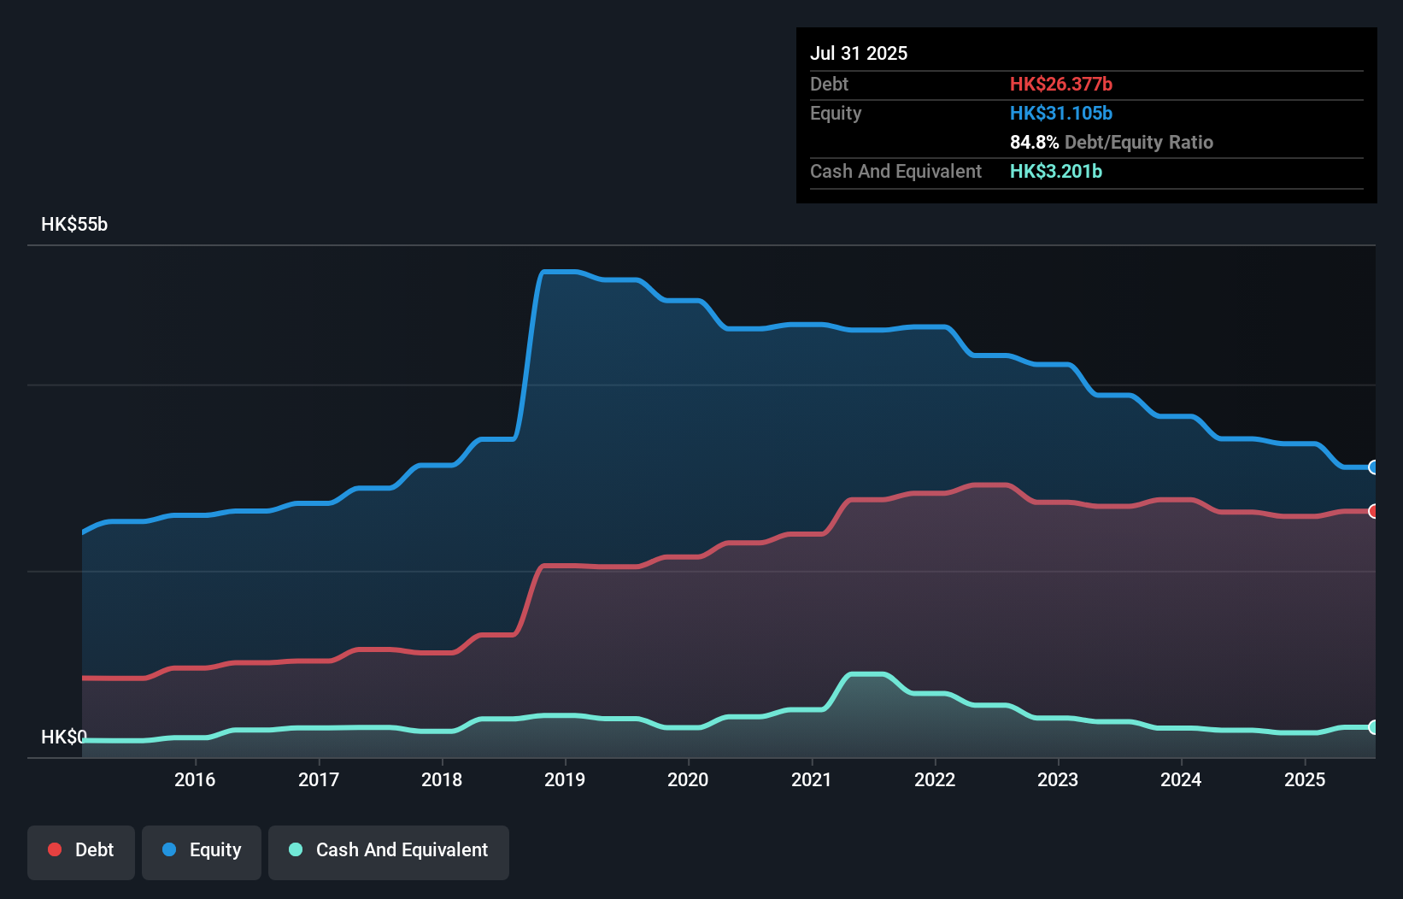Select the red Debt endpoint marker on chart
The image size is (1403, 899).
click(1374, 510)
